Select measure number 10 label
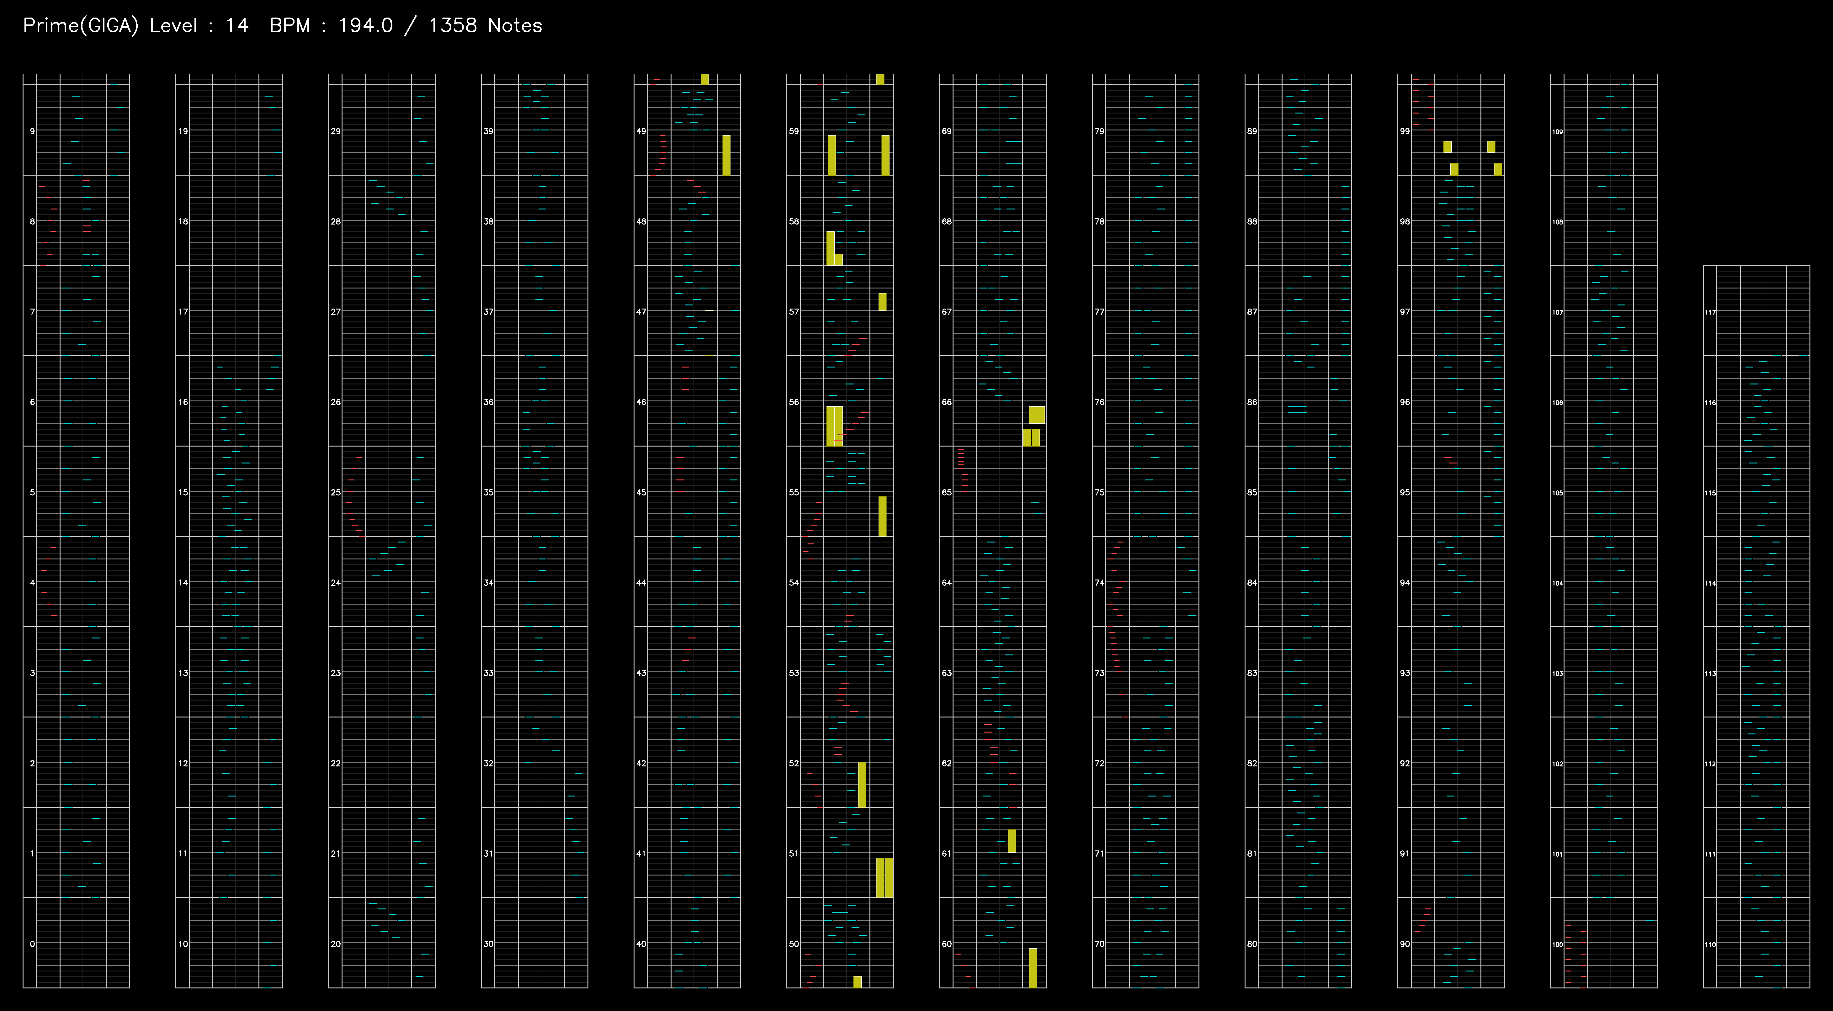Image resolution: width=1833 pixels, height=1011 pixels. pos(183,943)
